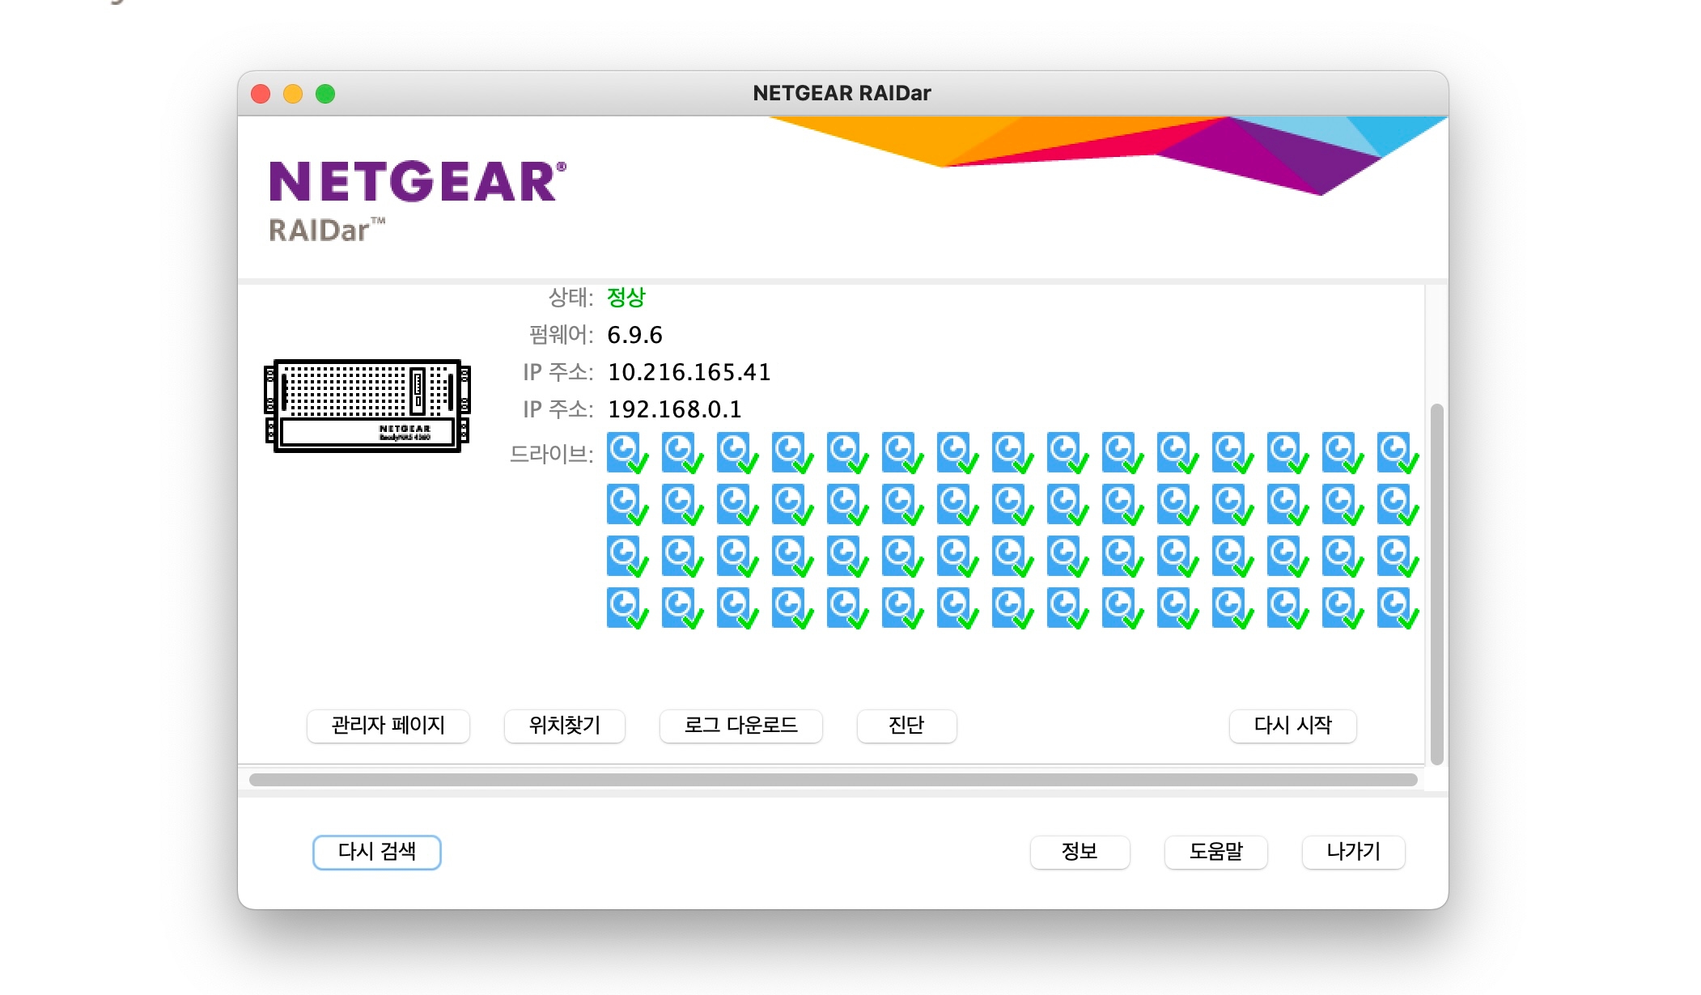Click the eighth drive icon in the third row
Screen dimensions: 1701x995
tap(1012, 557)
